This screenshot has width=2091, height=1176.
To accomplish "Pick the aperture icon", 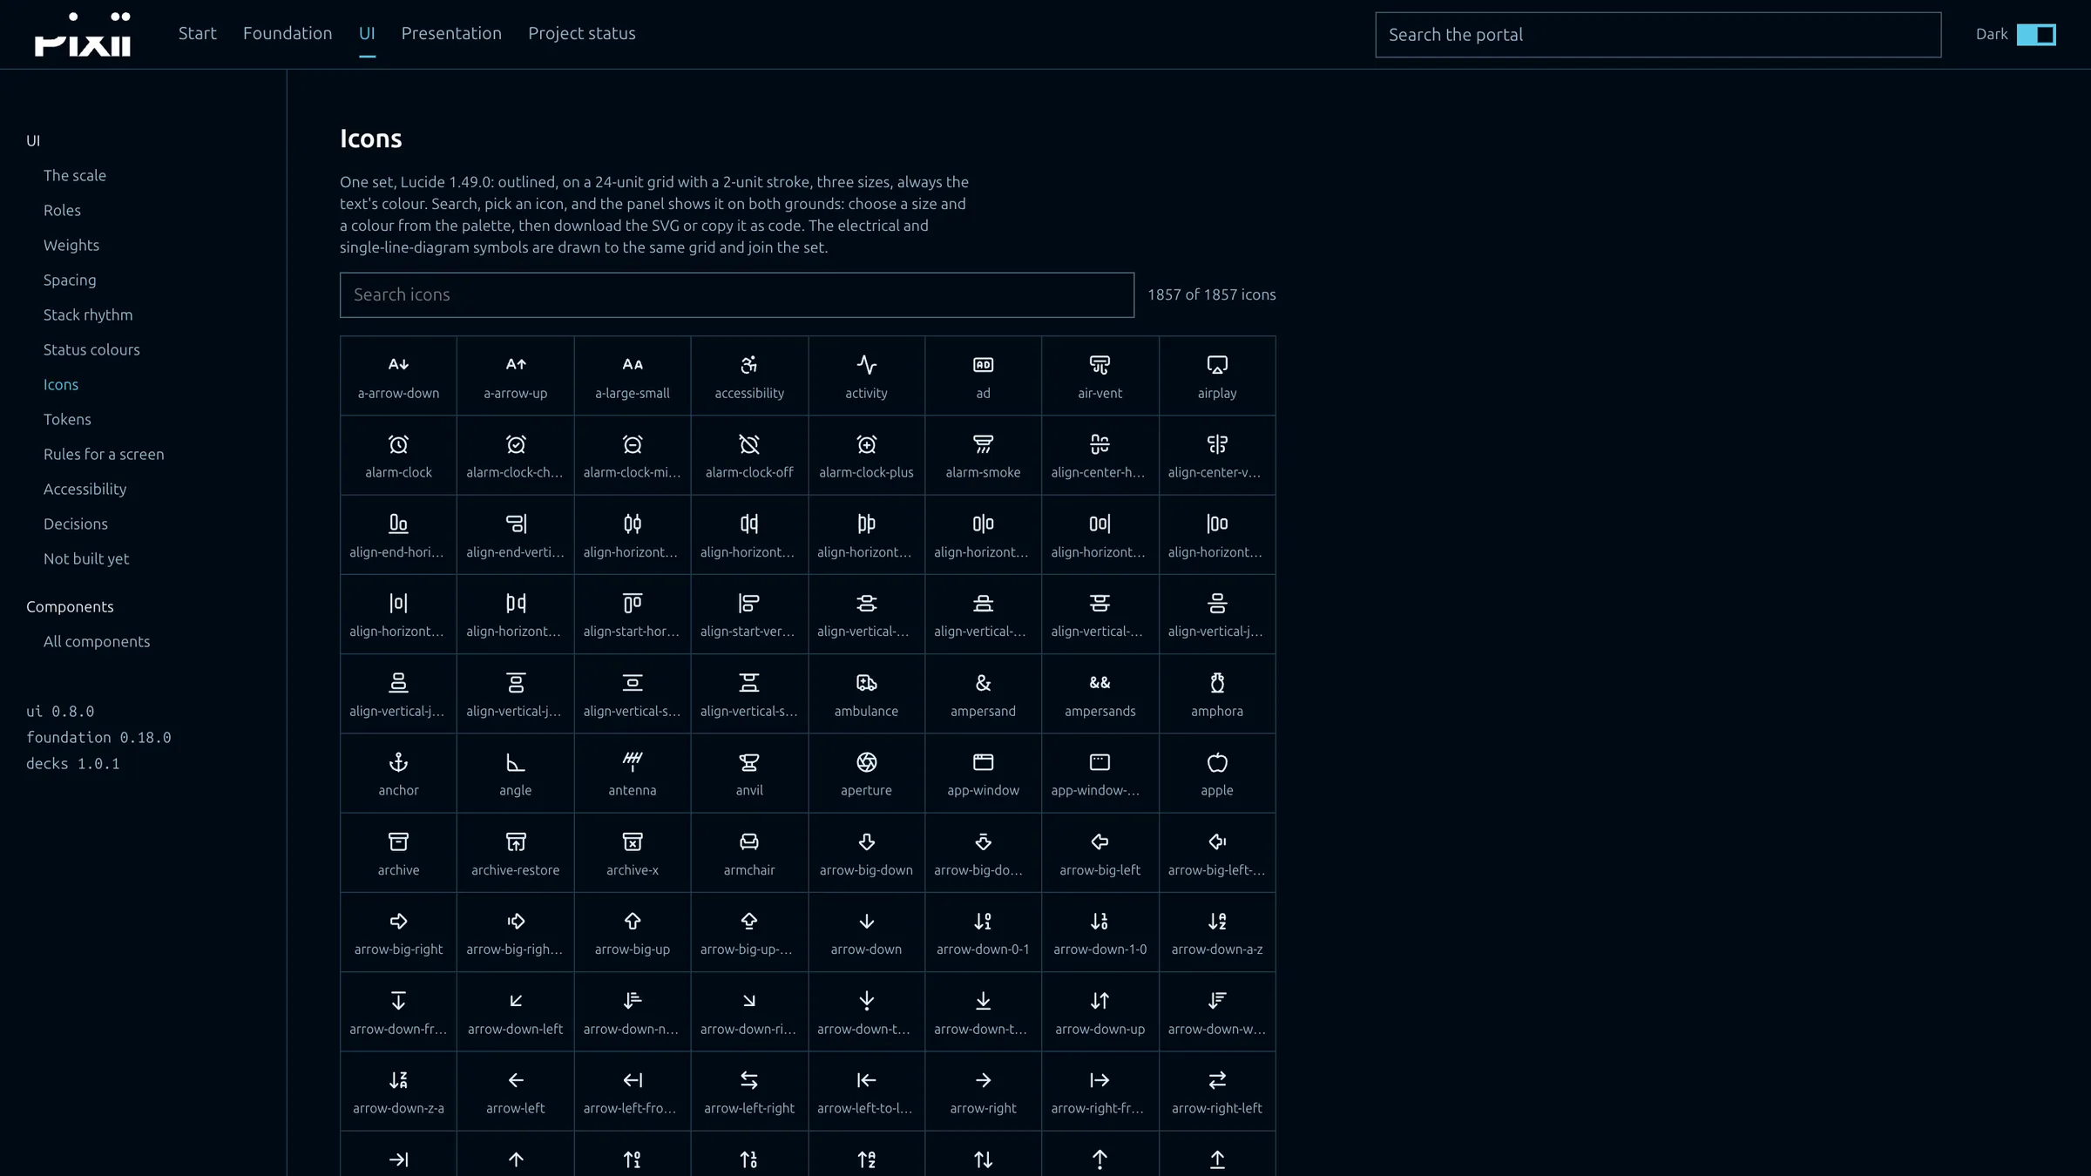I will click(866, 774).
